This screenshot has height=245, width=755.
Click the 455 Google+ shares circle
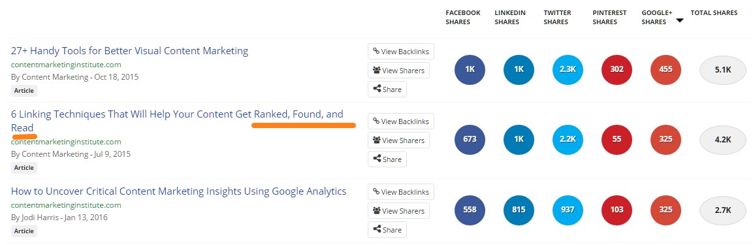[666, 70]
